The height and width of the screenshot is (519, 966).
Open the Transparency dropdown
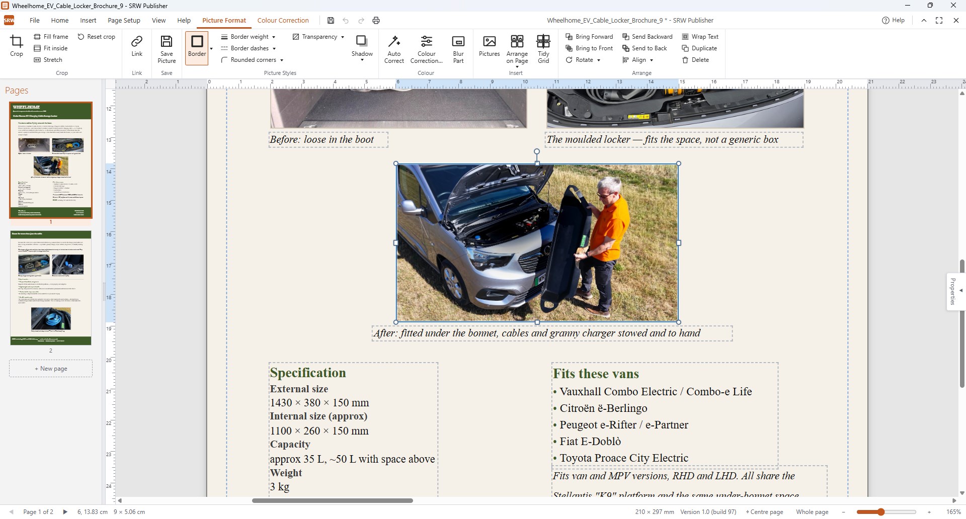[318, 37]
